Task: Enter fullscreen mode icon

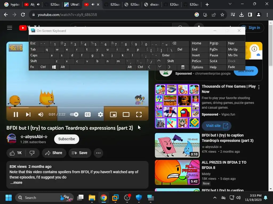Action: tap(139, 114)
